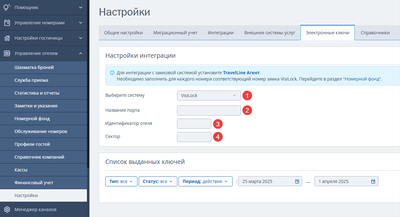Click the house icon beside Настройки гостиницы

pos(7,38)
